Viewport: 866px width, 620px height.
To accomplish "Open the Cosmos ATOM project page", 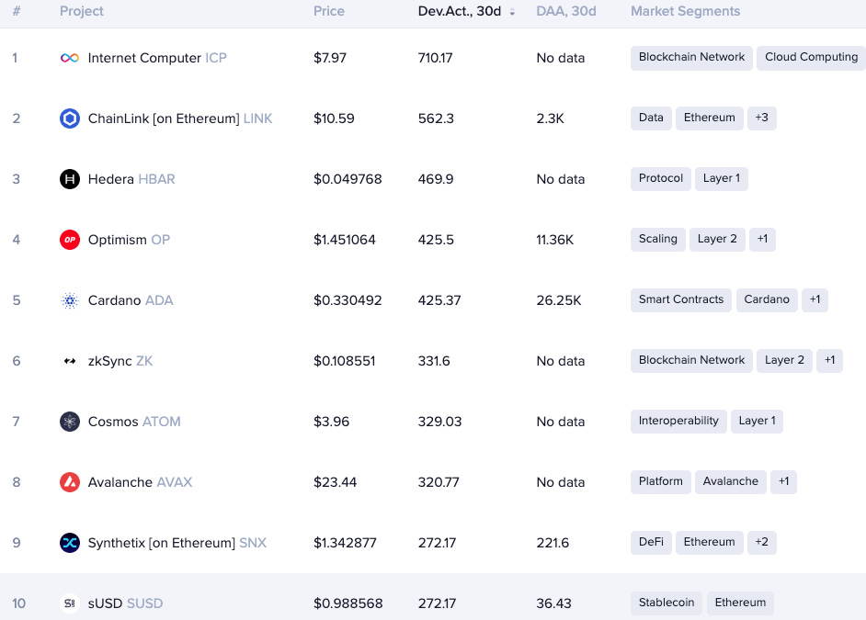I will pos(134,422).
